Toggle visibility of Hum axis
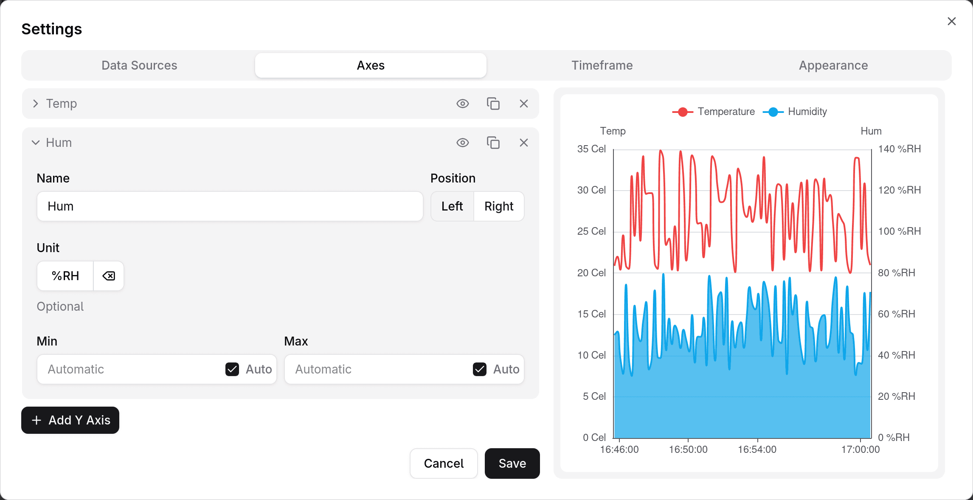Viewport: 973px width, 500px height. pyautogui.click(x=462, y=143)
